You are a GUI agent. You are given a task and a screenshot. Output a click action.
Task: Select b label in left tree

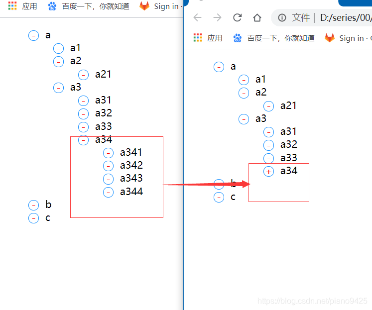pyautogui.click(x=48, y=205)
